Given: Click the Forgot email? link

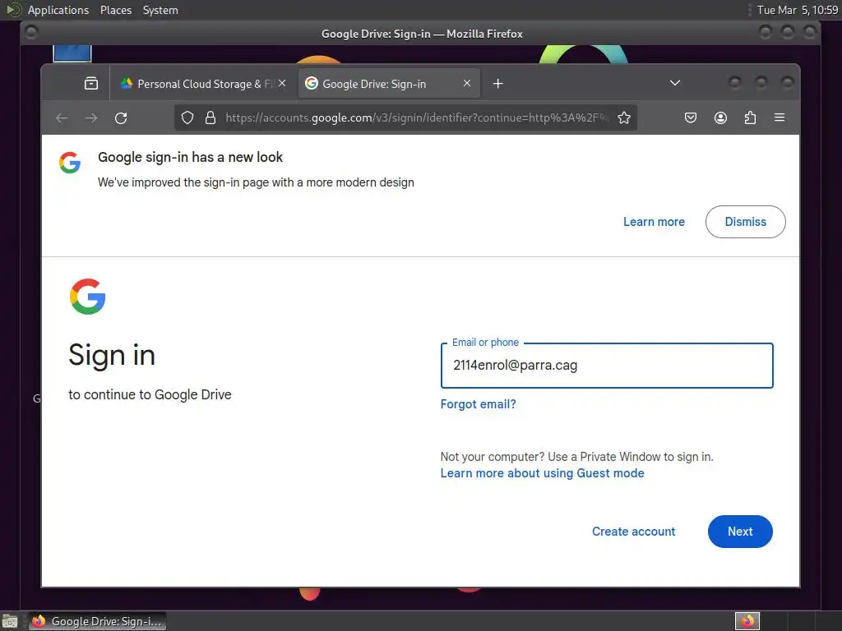Looking at the screenshot, I should pos(478,404).
